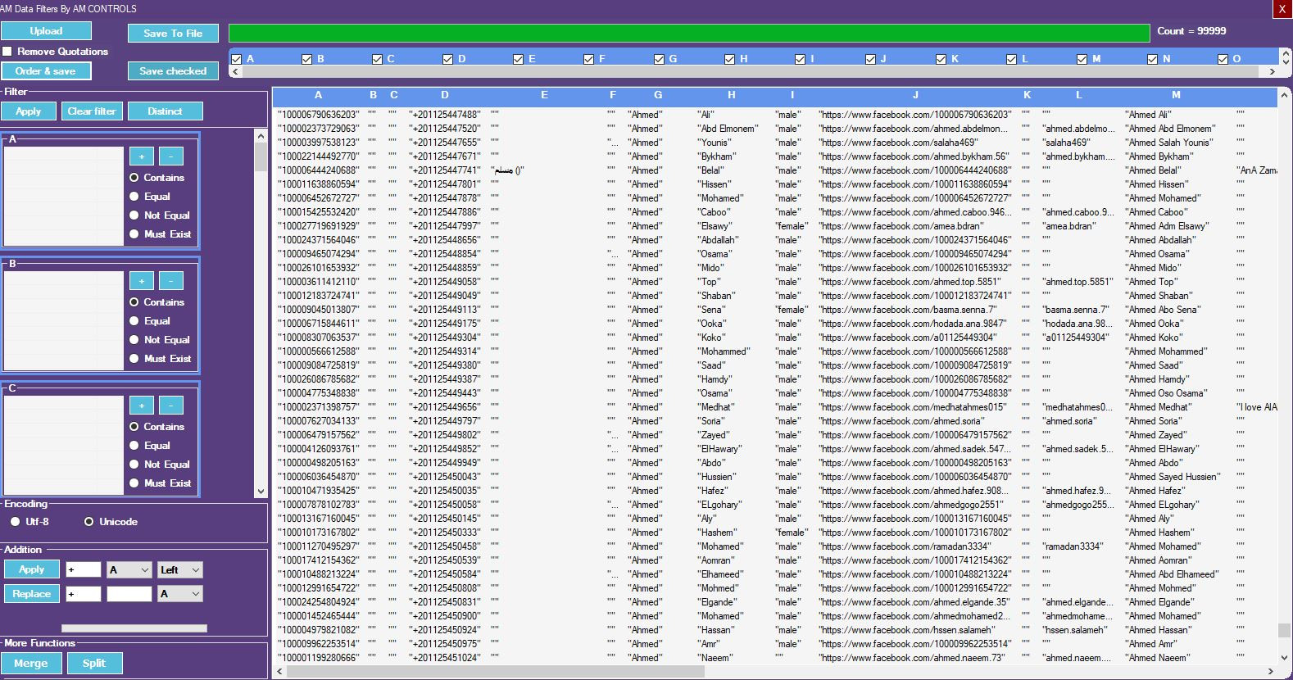Click filter B values list box
The image size is (1293, 680).
point(64,320)
